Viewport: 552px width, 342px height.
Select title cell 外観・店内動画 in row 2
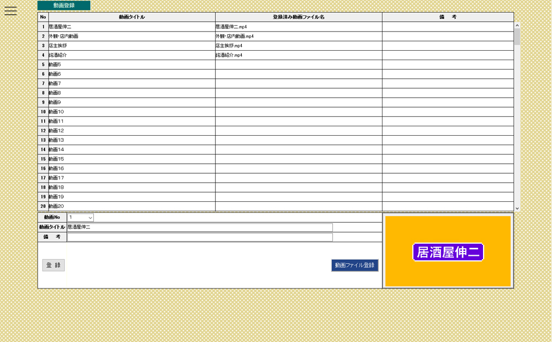click(132, 36)
